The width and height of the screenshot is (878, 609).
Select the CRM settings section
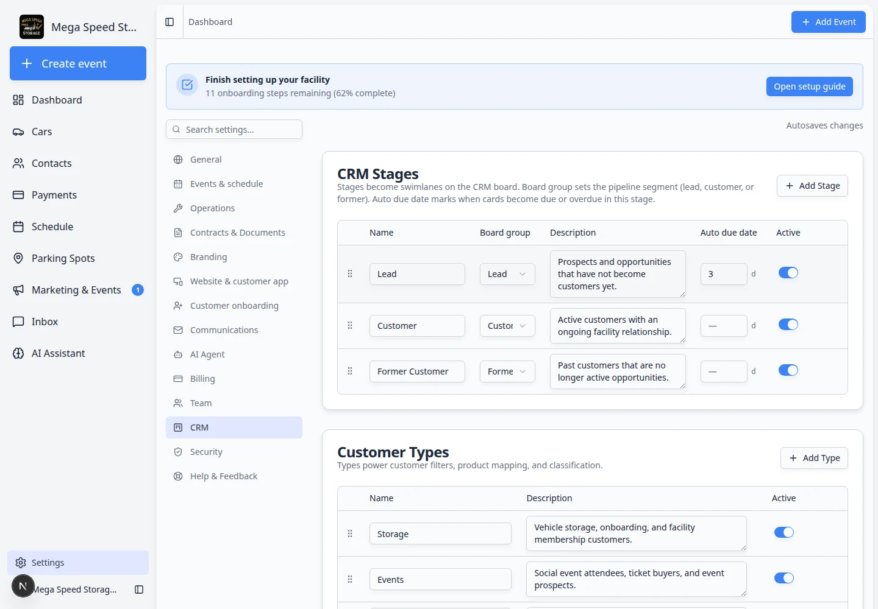(x=234, y=428)
